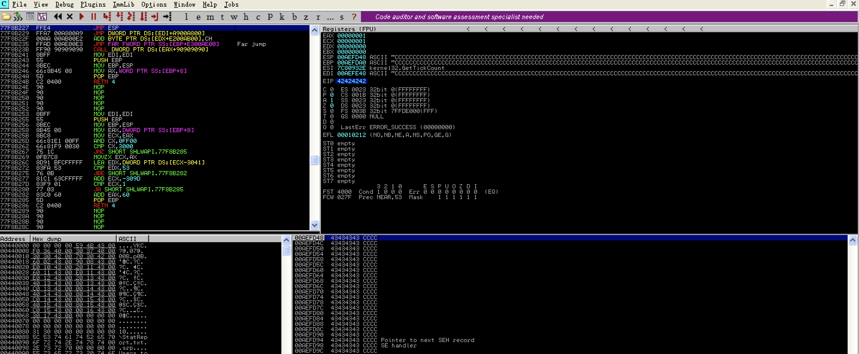Screen dimensions: 859x354
Task: Select the 'JMP ESP' instruction row
Action: click(x=155, y=28)
